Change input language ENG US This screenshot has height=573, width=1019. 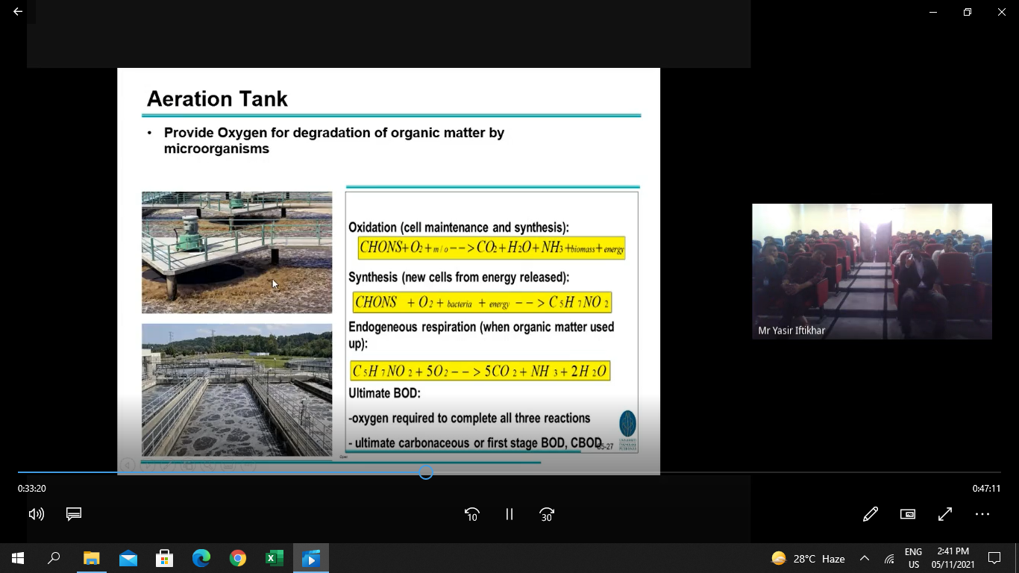pyautogui.click(x=913, y=558)
